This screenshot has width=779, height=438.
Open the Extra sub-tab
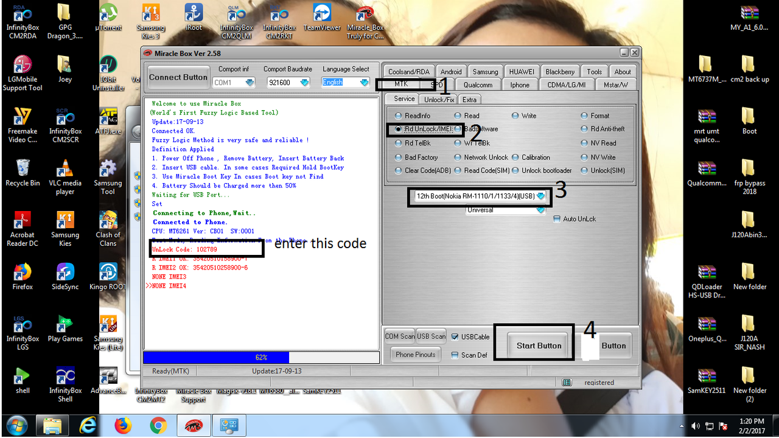pos(469,99)
